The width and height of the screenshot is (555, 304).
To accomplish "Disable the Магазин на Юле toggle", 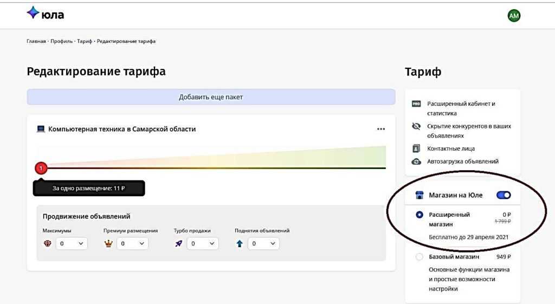I will point(504,195).
